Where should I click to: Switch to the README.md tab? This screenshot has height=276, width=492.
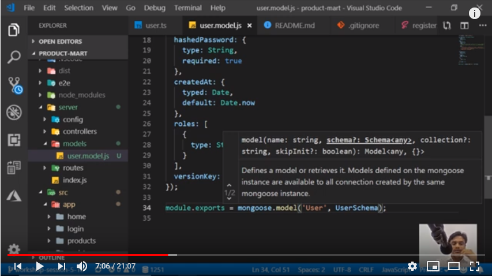tap(294, 26)
